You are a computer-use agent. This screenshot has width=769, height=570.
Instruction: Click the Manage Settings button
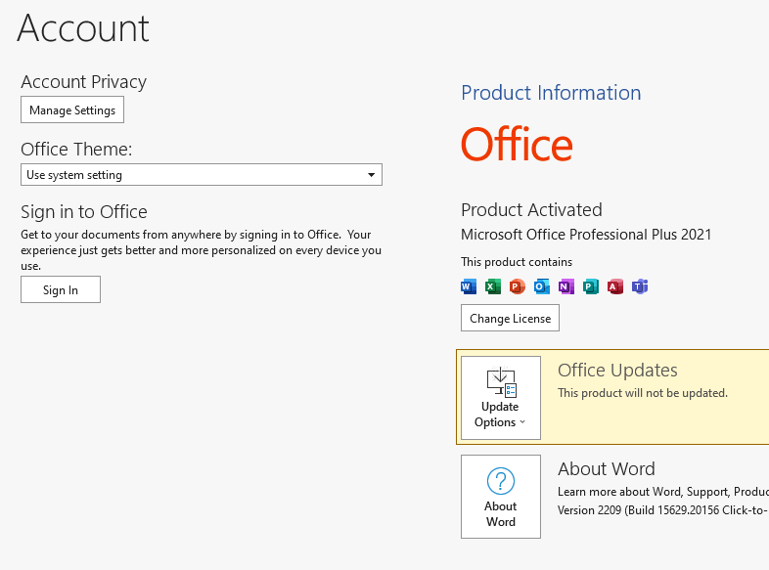pyautogui.click(x=72, y=110)
